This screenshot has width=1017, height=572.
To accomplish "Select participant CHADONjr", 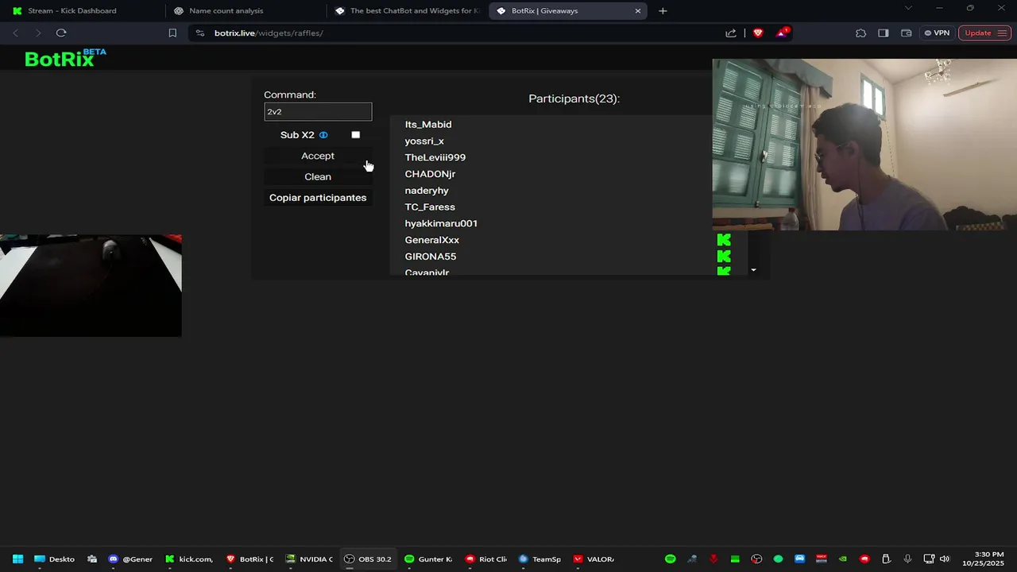I will point(430,174).
